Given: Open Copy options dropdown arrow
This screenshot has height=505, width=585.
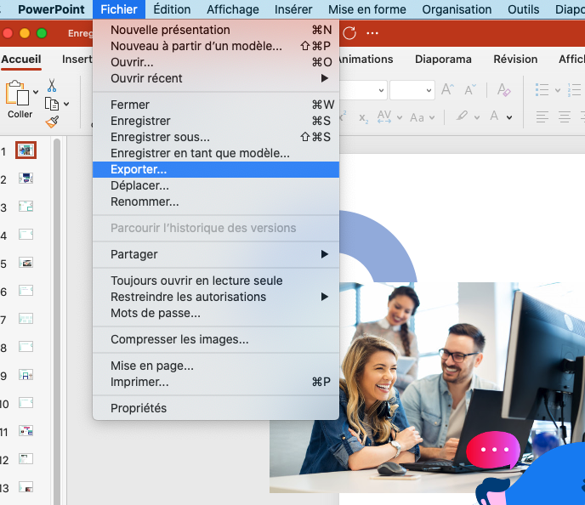Looking at the screenshot, I should tap(66, 104).
